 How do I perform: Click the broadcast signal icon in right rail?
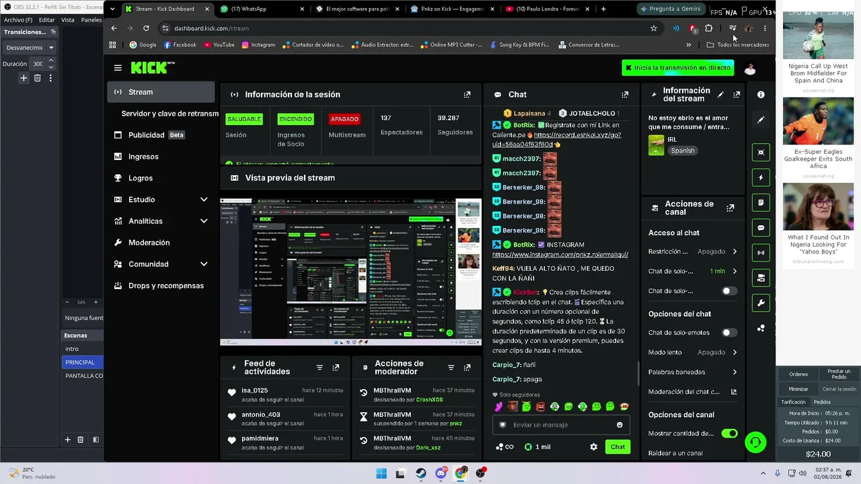[761, 253]
